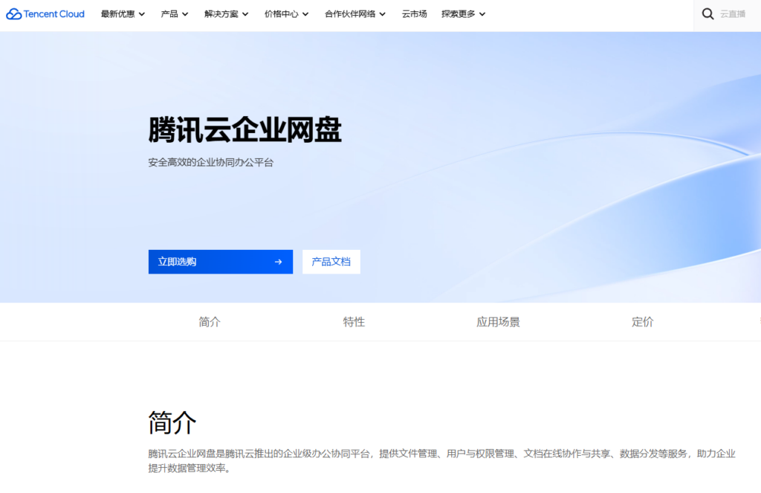Click the 立即选购 purchase button
Image resolution: width=761 pixels, height=493 pixels.
tap(208, 262)
